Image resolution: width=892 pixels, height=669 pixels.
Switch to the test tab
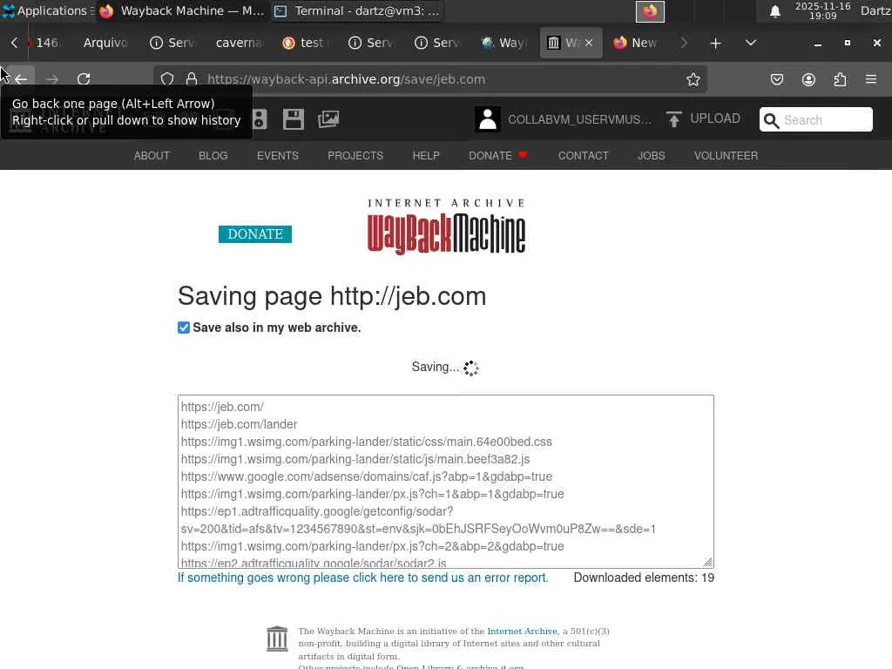tap(306, 43)
